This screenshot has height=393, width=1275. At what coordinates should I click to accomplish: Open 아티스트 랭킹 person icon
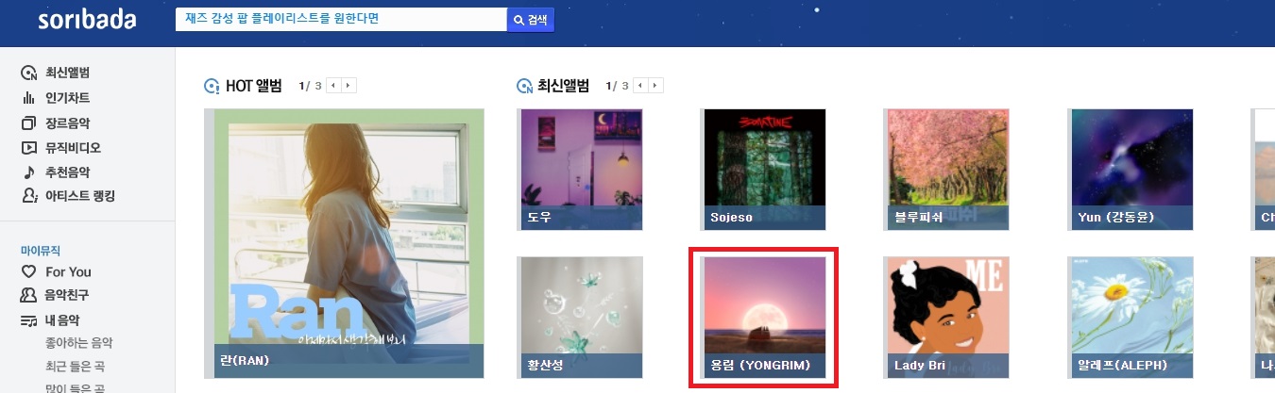28,196
